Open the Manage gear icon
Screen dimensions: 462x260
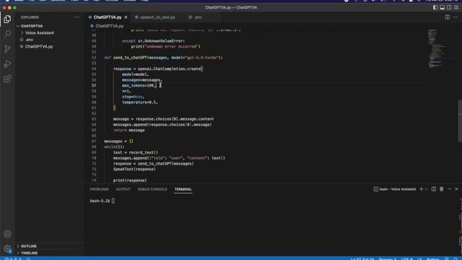tap(7, 248)
